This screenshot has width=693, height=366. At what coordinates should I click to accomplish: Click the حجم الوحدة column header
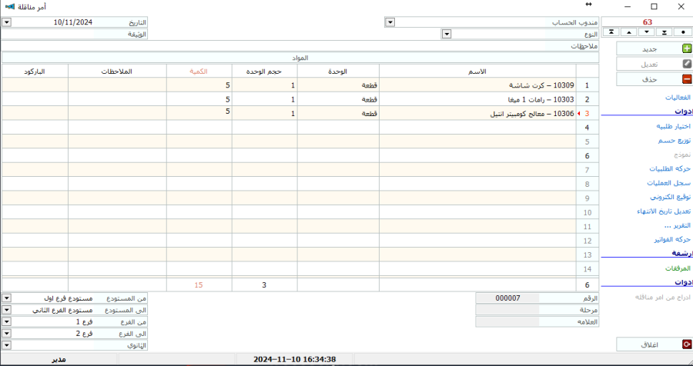(264, 72)
